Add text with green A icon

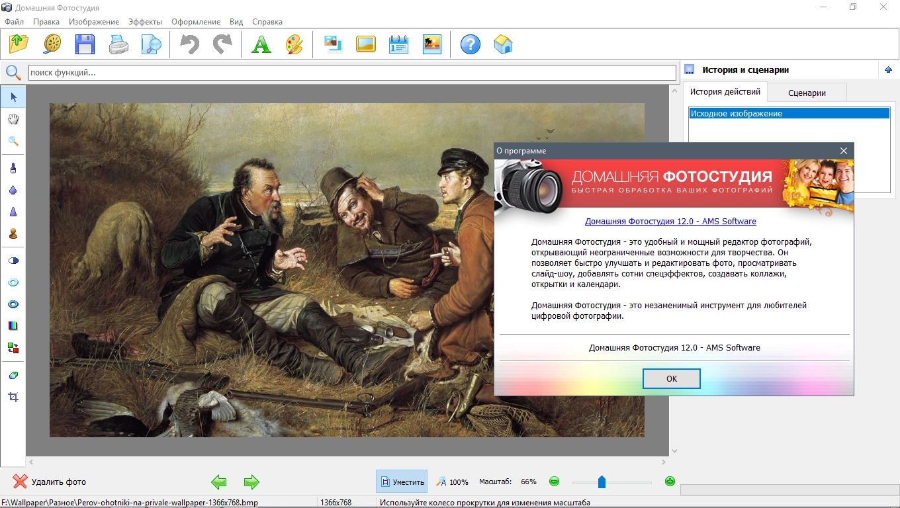coord(261,44)
